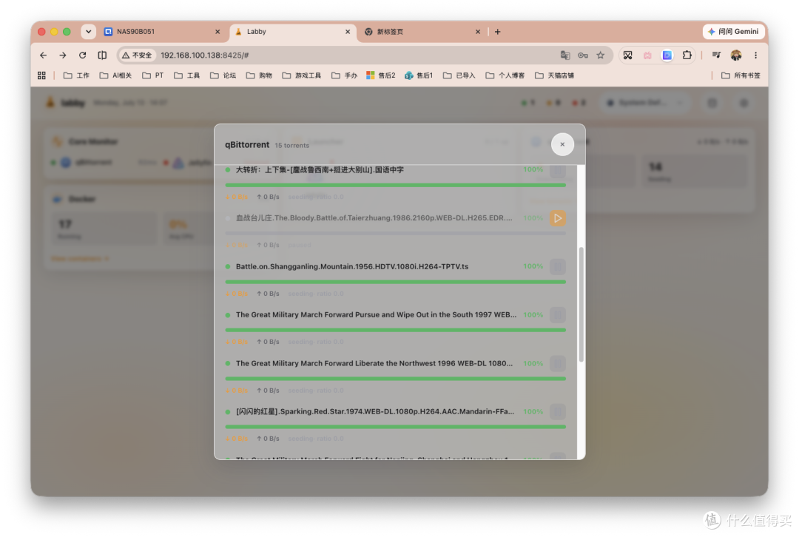Open the blue play extension icon
The image size is (799, 537).
(667, 55)
